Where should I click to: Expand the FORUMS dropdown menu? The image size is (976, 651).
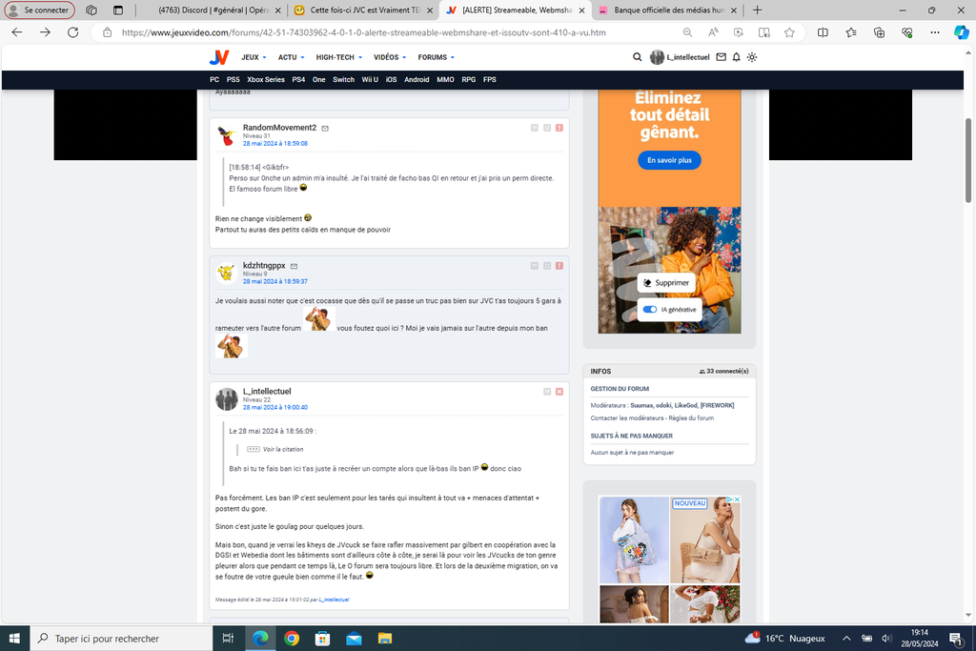[x=436, y=57]
